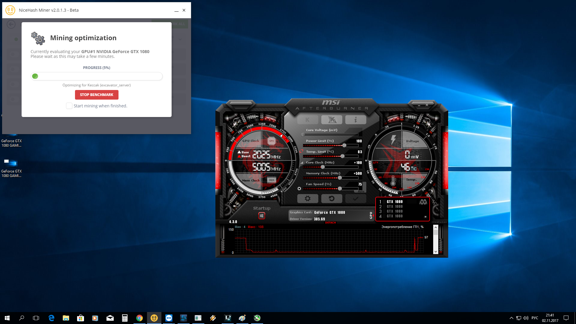This screenshot has height=324, width=576.
Task: Click the MSI dragon logo button
Action: [x=331, y=120]
